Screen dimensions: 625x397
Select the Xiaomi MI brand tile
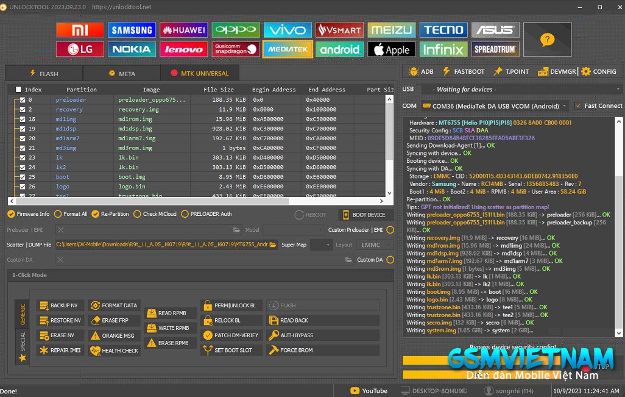[x=80, y=30]
